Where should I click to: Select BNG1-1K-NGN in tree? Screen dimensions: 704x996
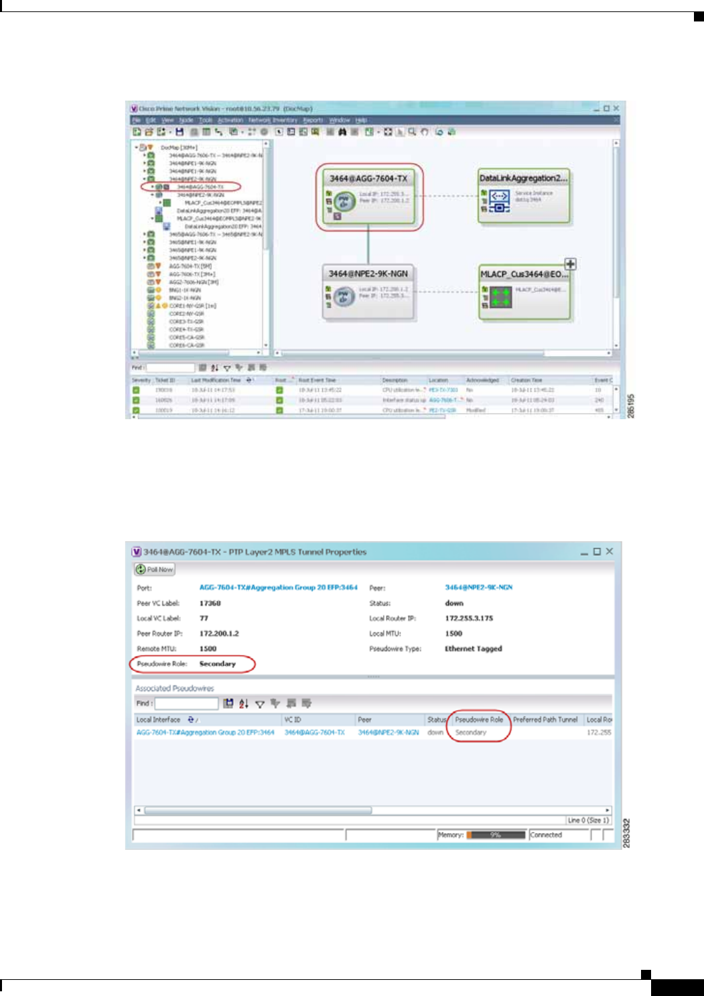point(186,290)
